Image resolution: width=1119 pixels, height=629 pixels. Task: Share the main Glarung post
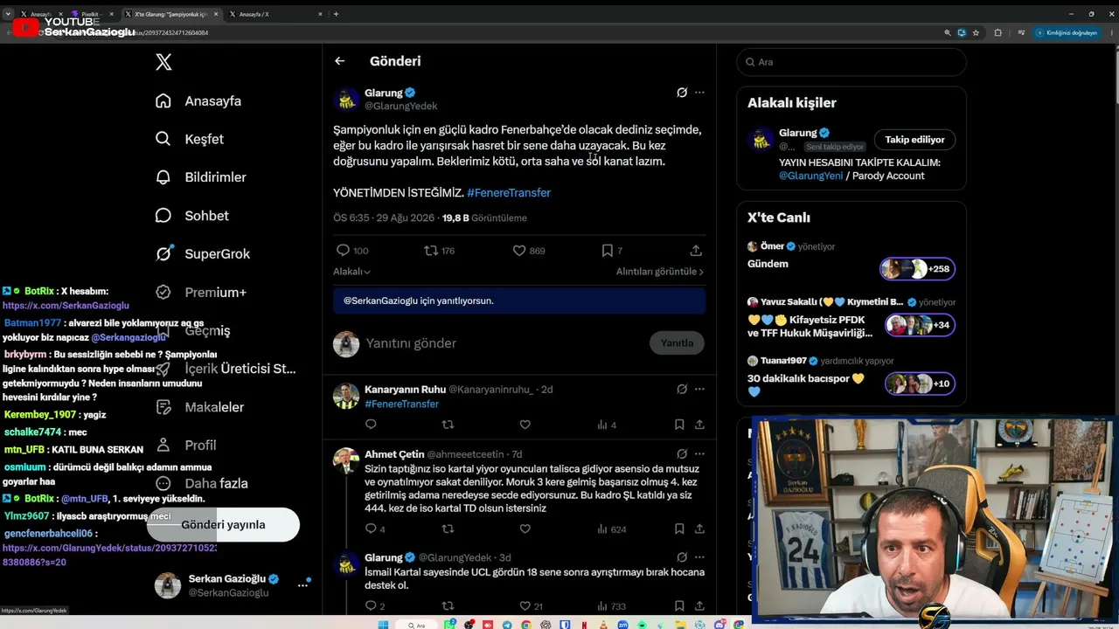696,251
